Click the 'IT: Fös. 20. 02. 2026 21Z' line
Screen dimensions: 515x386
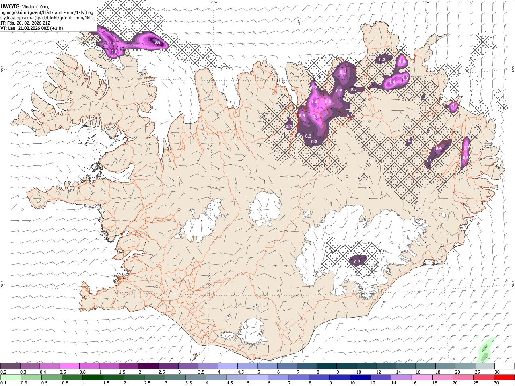[25, 23]
